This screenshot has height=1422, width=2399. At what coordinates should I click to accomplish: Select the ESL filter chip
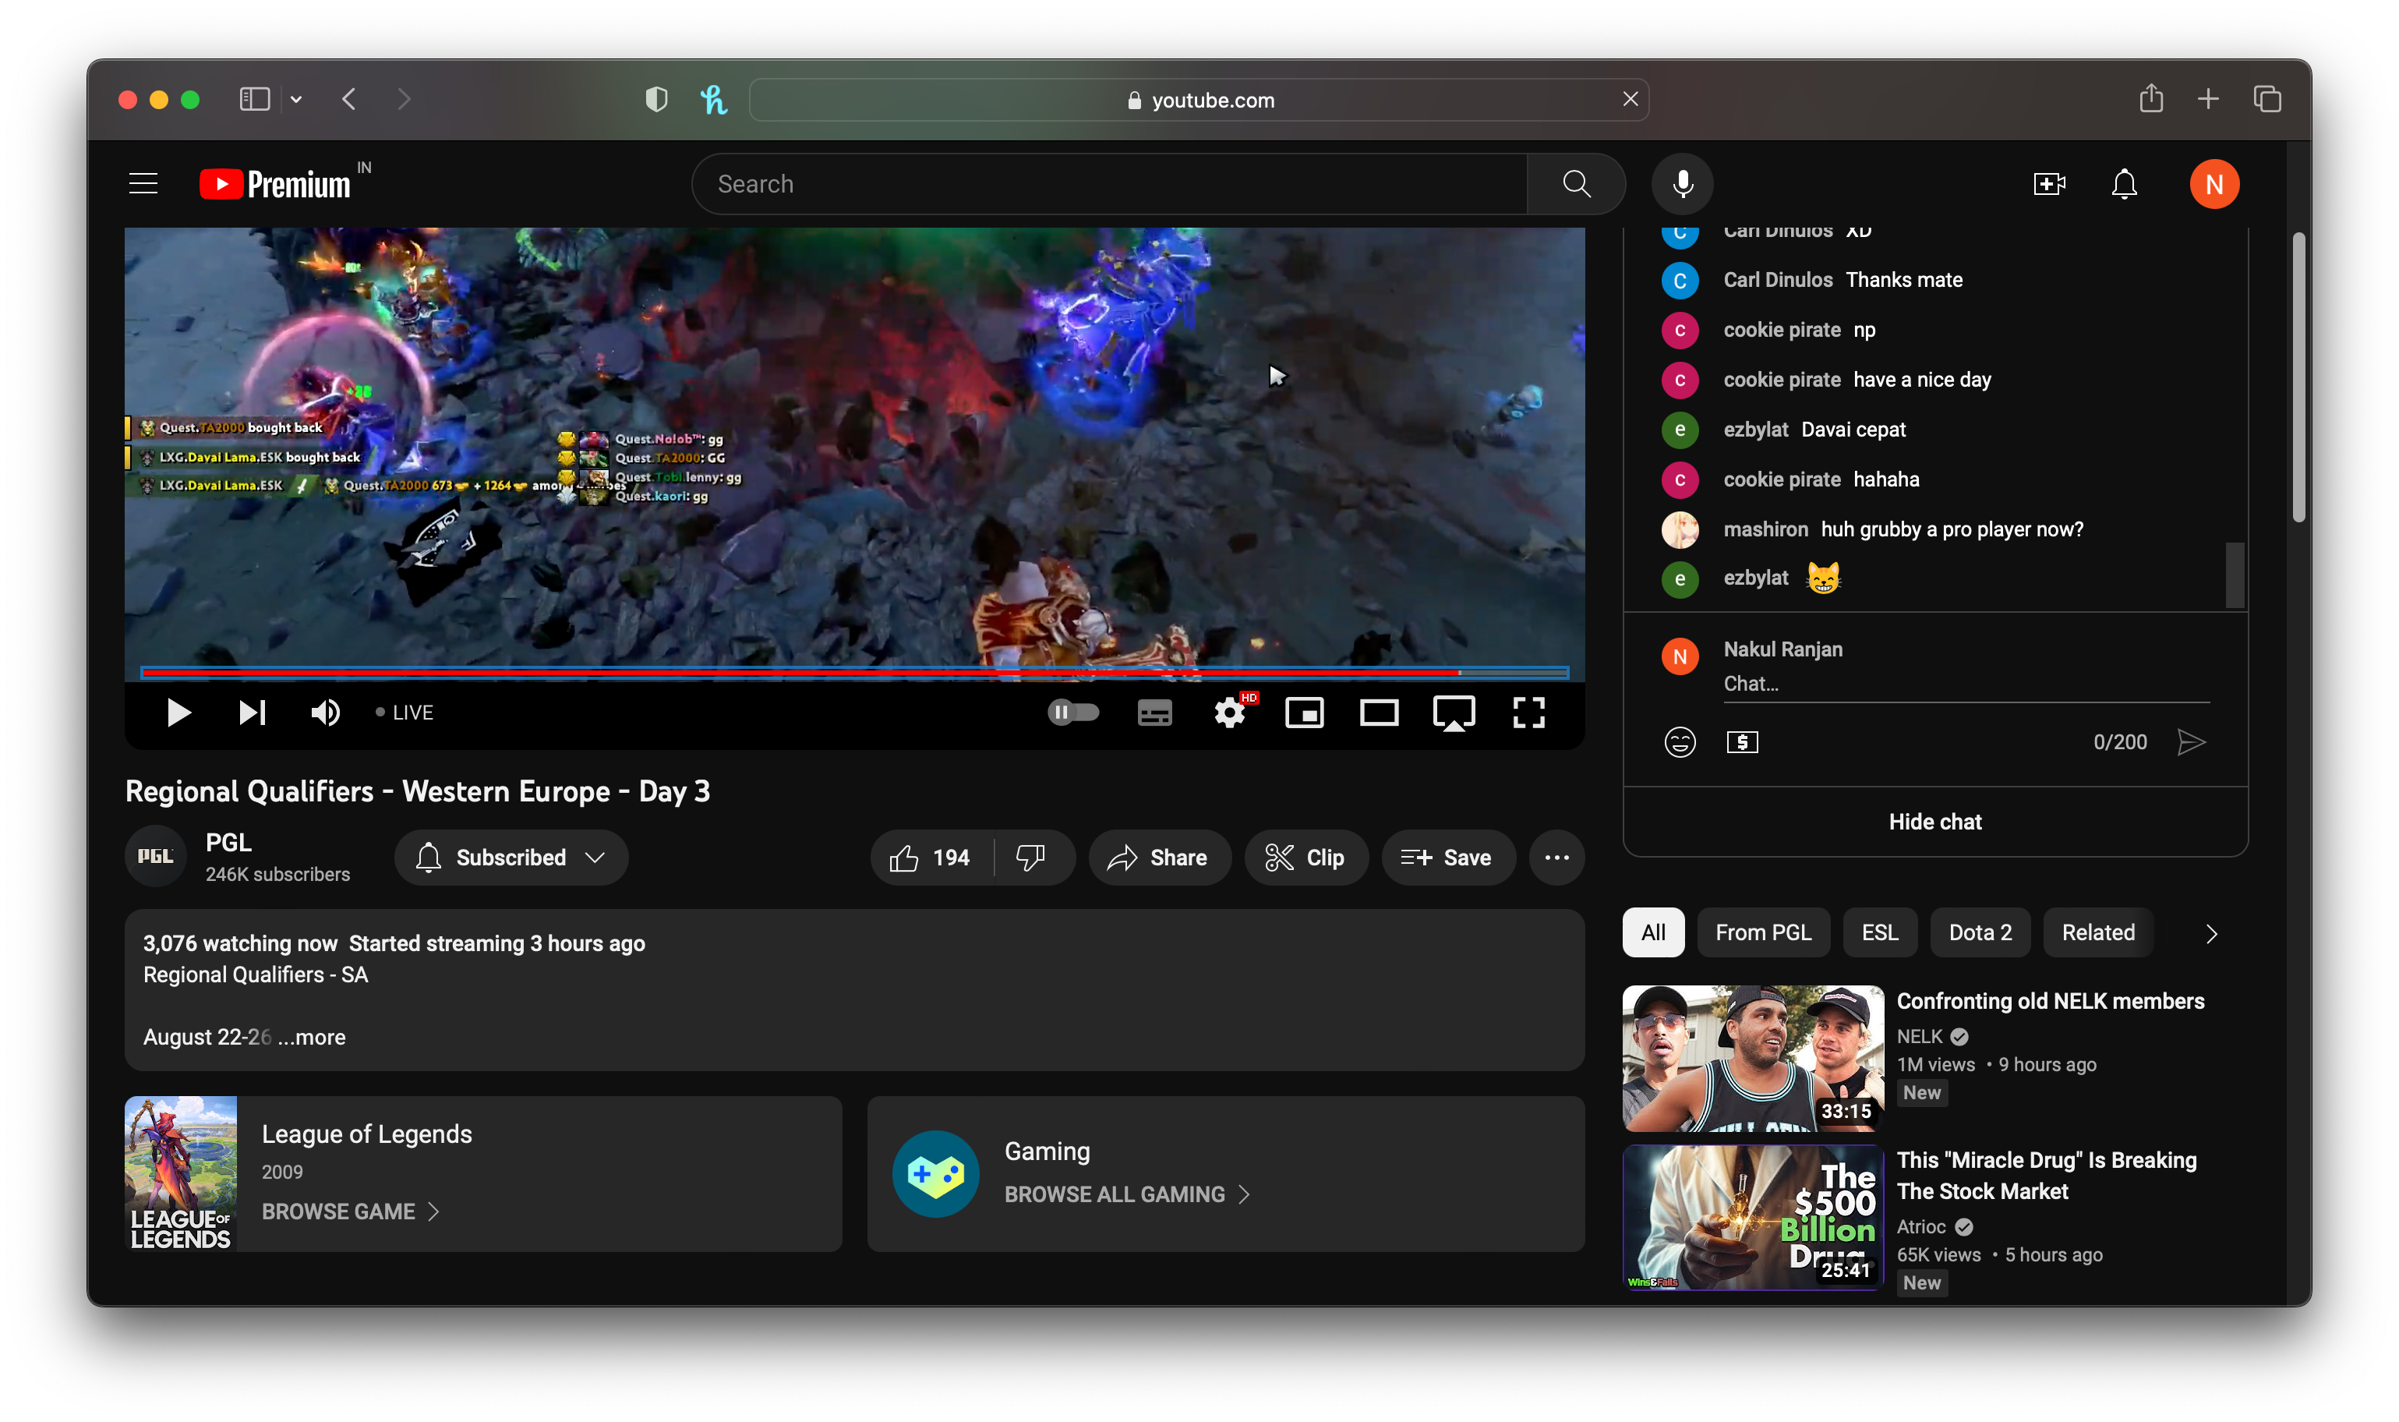(1878, 932)
